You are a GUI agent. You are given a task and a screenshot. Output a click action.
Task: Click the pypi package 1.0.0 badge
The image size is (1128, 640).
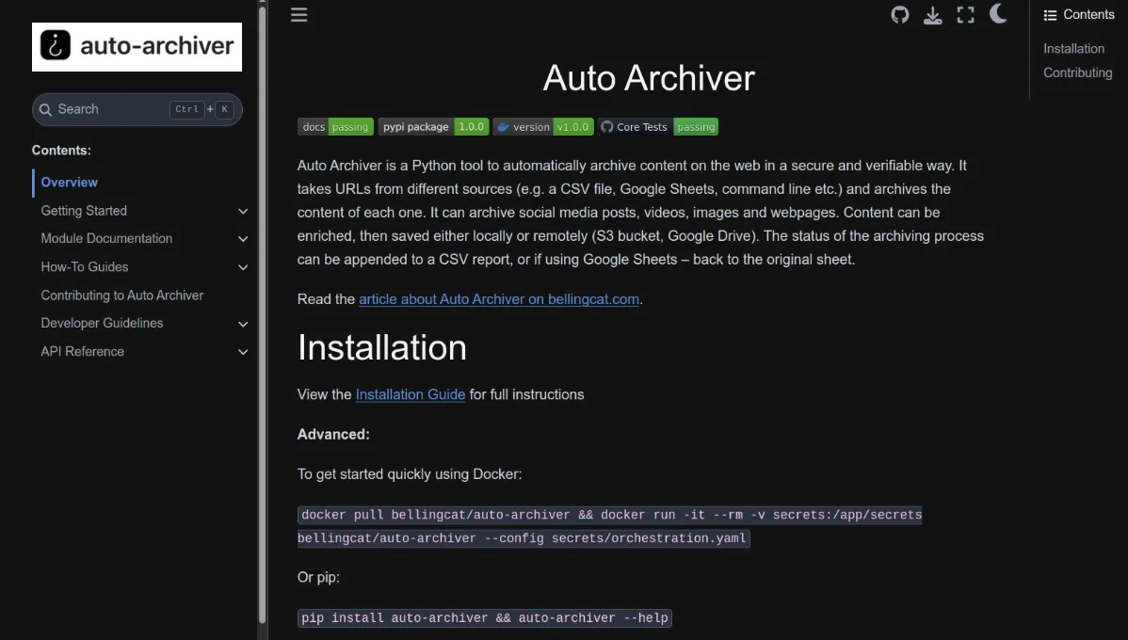coord(434,127)
